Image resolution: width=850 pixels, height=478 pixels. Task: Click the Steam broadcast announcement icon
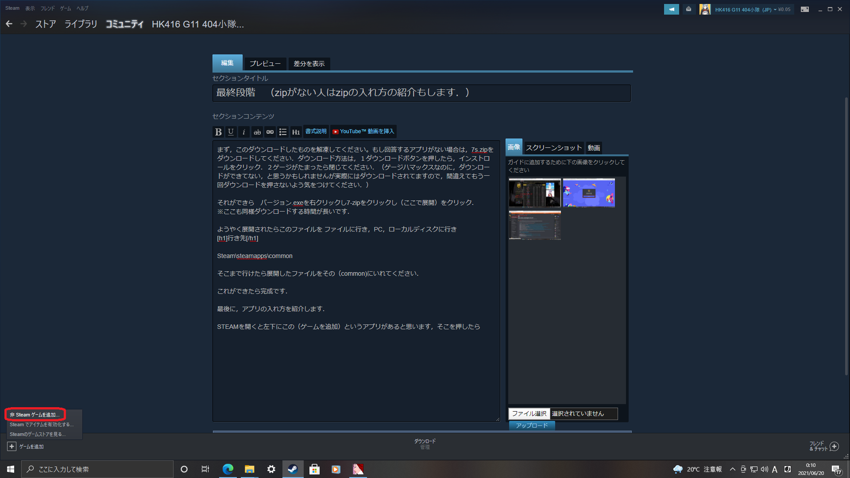671,9
